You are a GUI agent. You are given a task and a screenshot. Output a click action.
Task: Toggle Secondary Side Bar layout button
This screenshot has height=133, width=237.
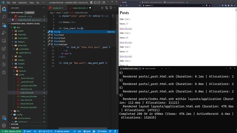tap(99, 3)
